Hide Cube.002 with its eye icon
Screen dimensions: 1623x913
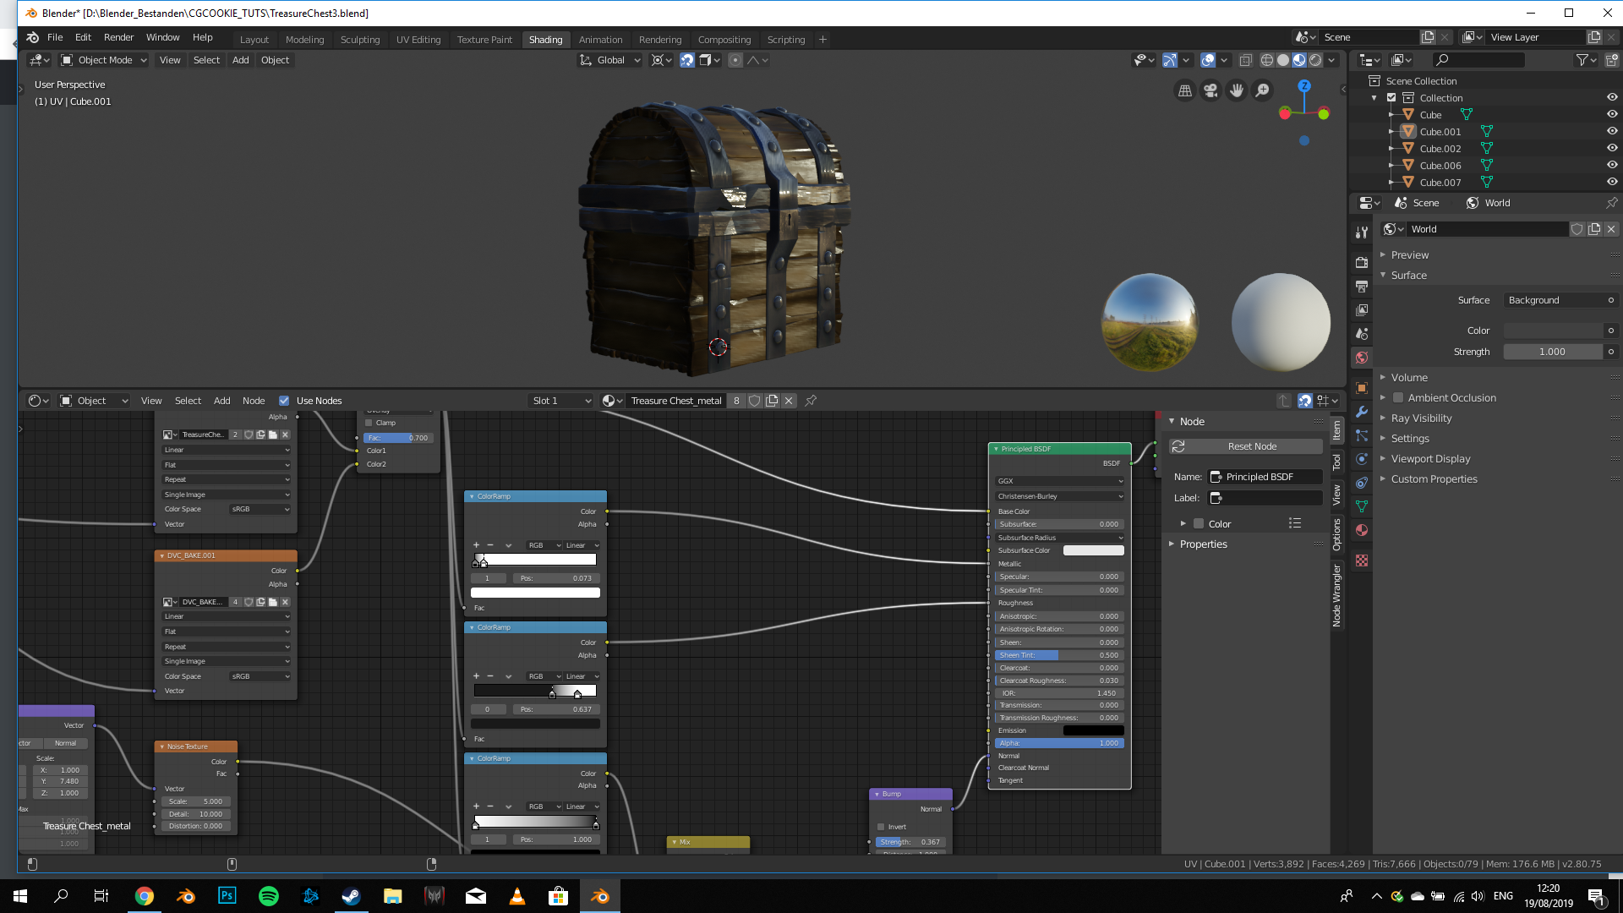point(1611,148)
